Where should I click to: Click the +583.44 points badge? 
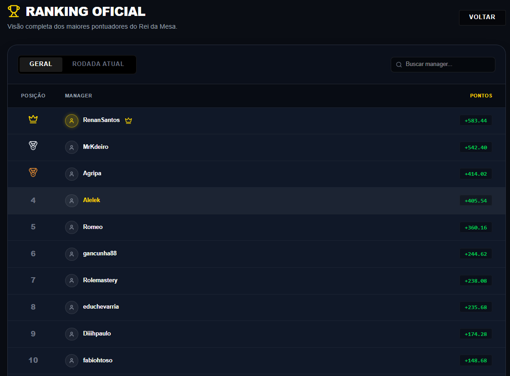(475, 121)
